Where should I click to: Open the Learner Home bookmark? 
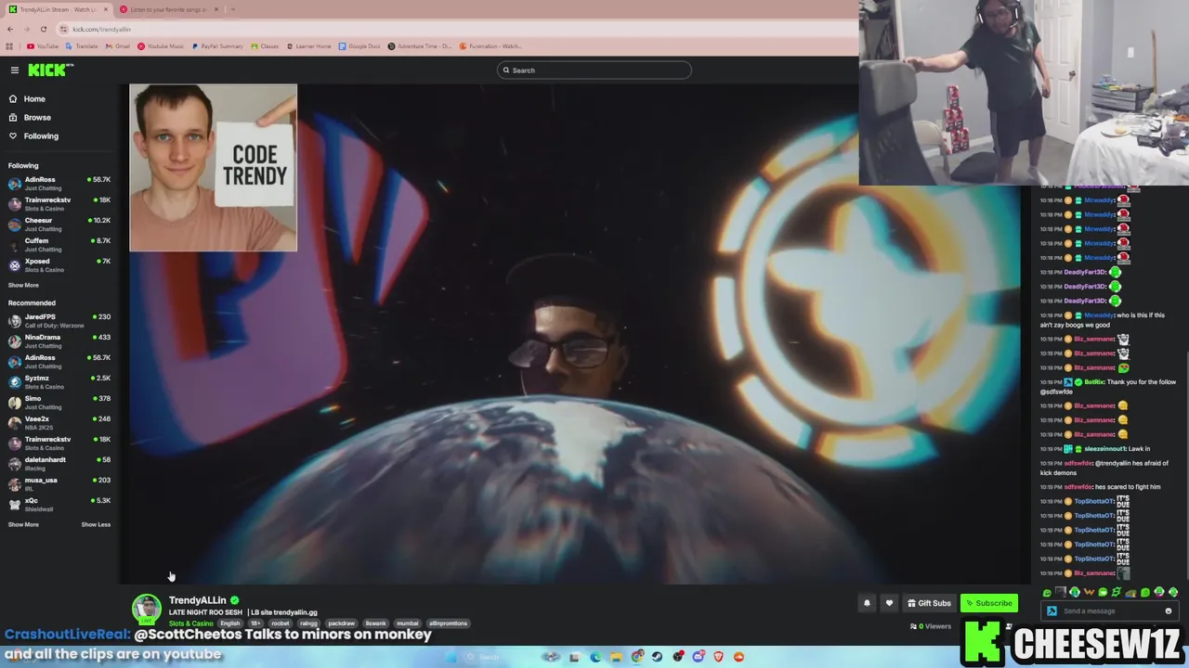(309, 46)
